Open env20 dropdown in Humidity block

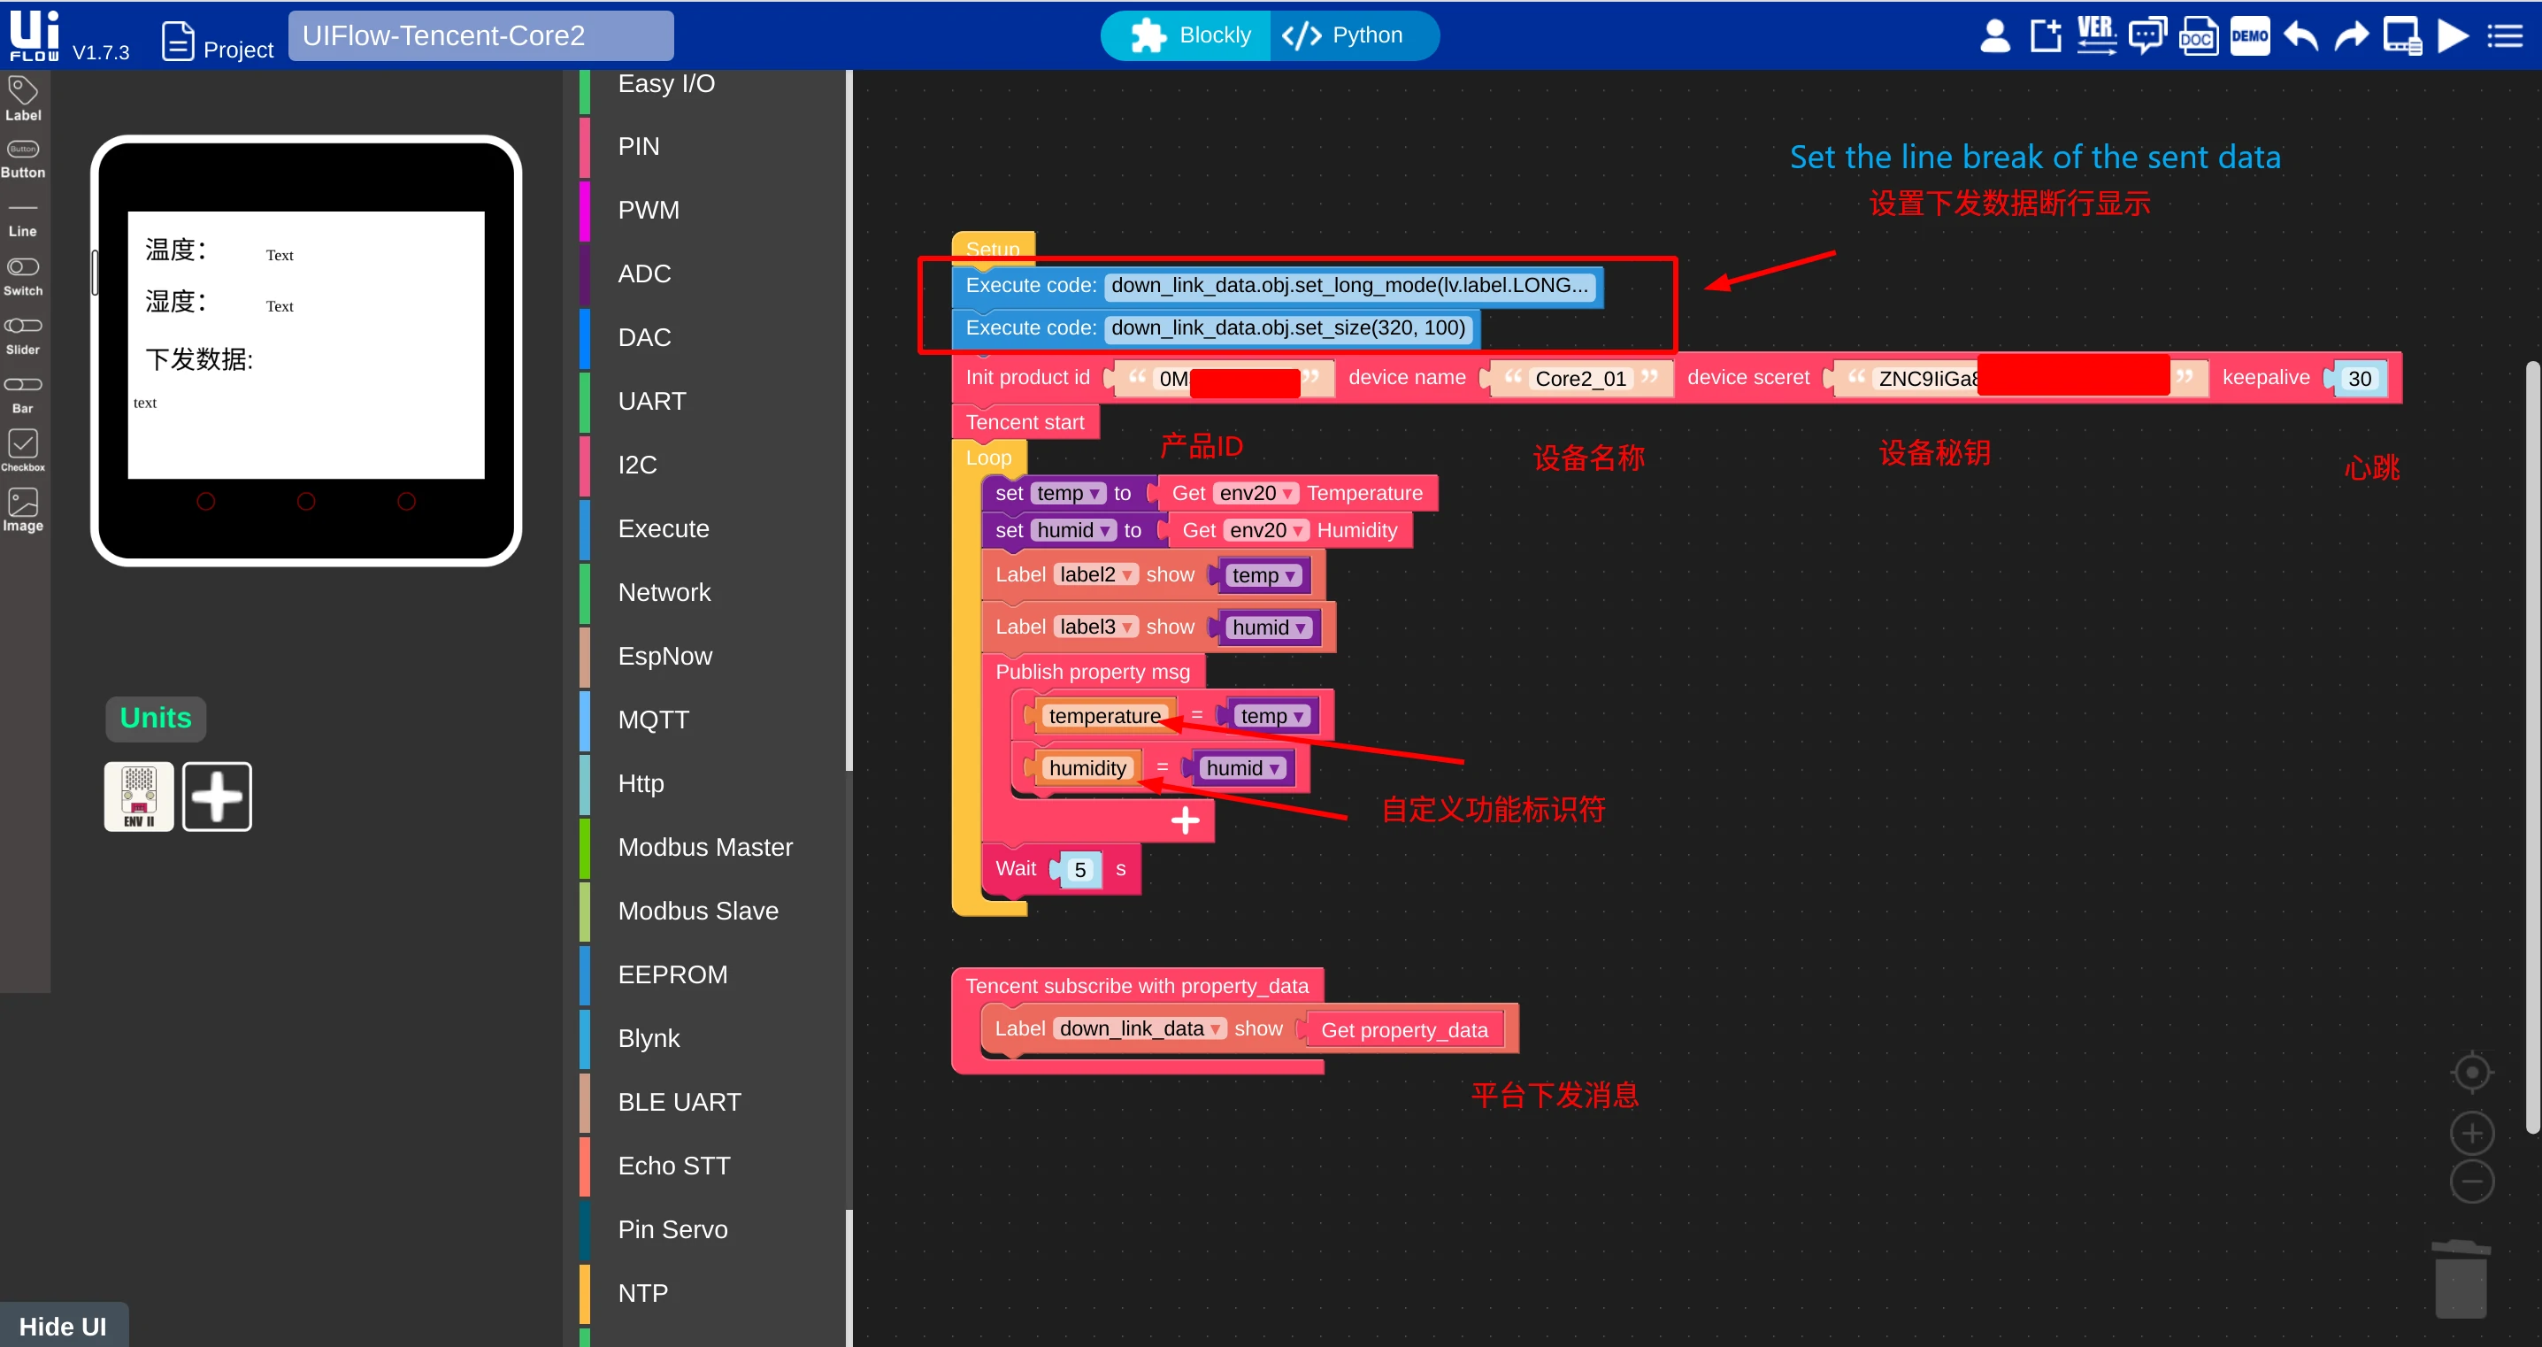1266,531
